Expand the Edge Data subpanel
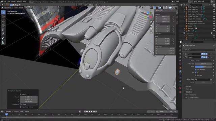216x121 pixels. 189,92
